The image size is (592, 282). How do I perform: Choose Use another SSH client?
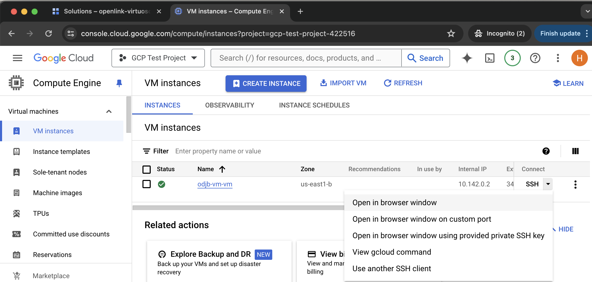point(449,269)
